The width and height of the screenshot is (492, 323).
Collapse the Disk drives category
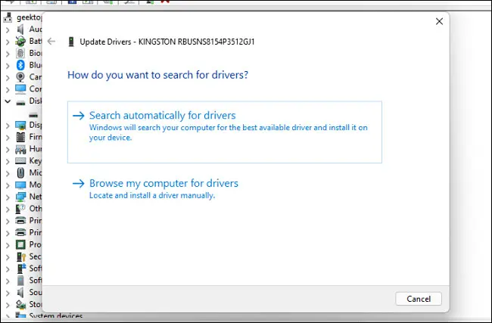coord(8,101)
